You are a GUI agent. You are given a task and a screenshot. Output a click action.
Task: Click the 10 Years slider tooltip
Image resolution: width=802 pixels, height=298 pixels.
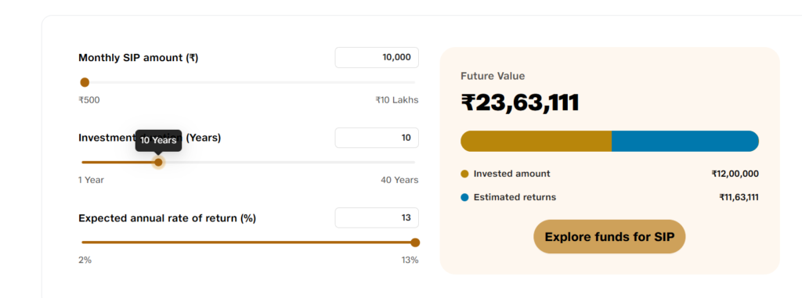pyautogui.click(x=158, y=140)
